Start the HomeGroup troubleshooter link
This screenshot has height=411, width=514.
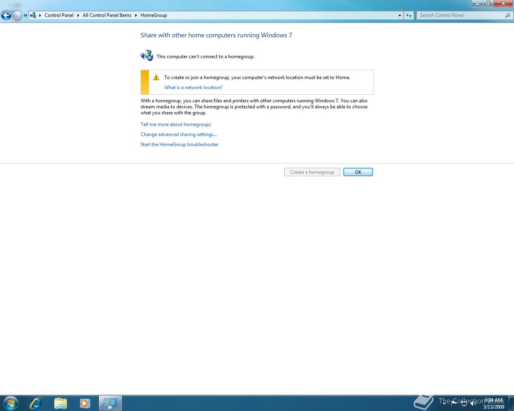pos(179,144)
